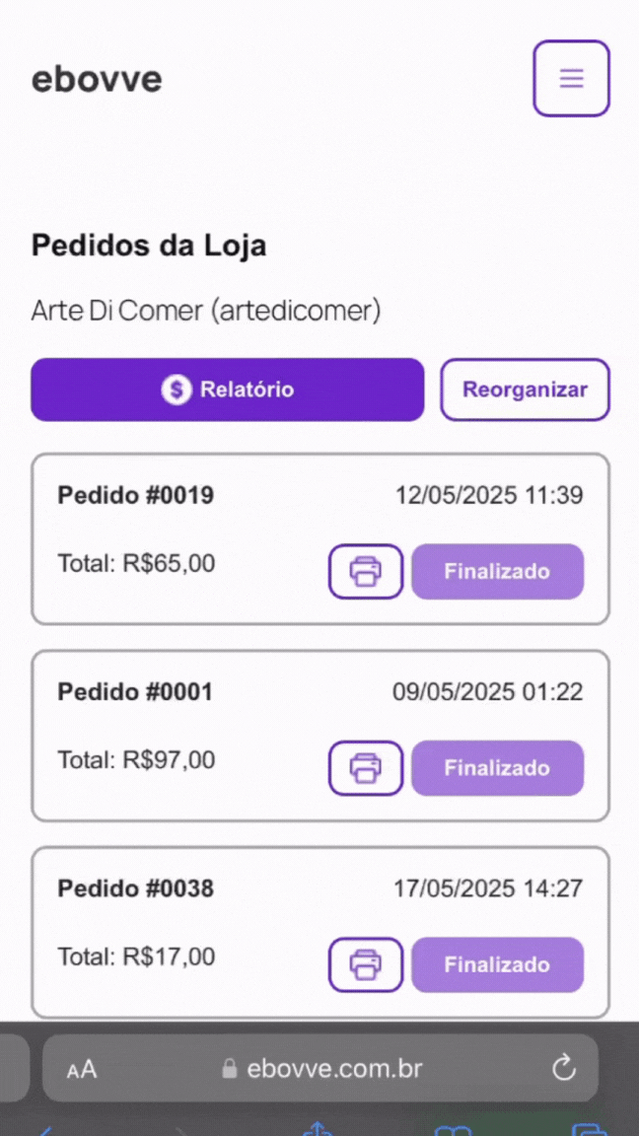639x1136 pixels.
Task: Open the AA text size menu
Action: pyautogui.click(x=82, y=1069)
